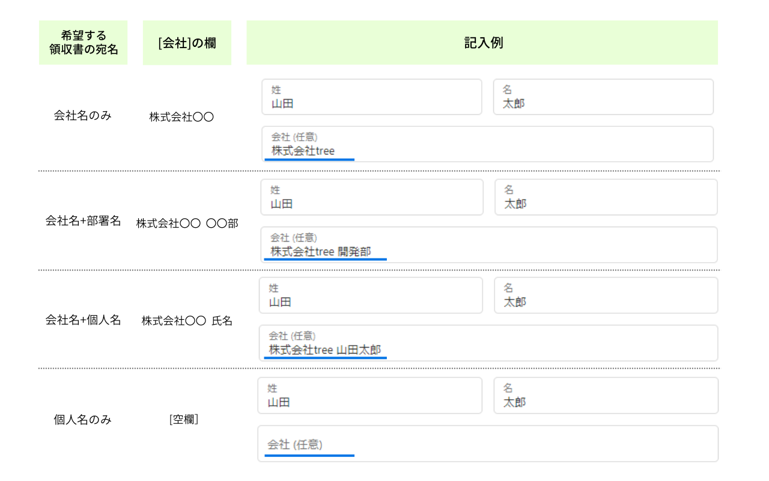The width and height of the screenshot is (769, 481).
Task: Select the company field containing 株式会社tree 開発部
Action: point(489,245)
